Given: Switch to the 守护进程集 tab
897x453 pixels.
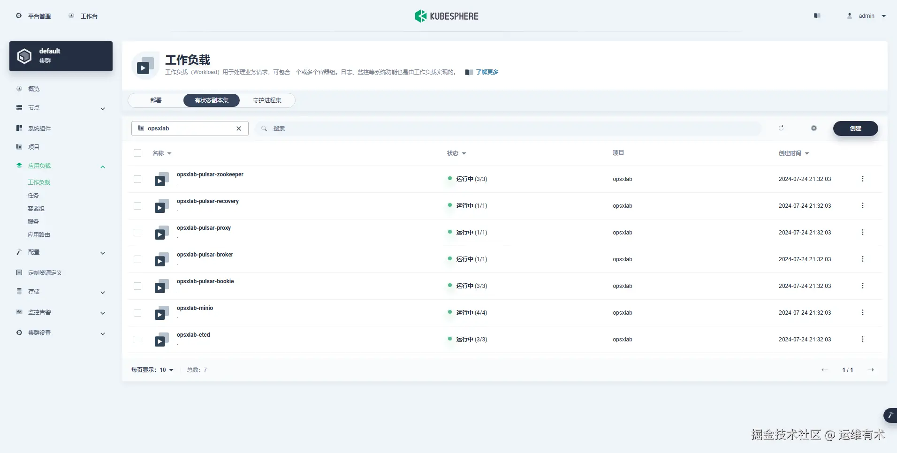Looking at the screenshot, I should point(267,100).
